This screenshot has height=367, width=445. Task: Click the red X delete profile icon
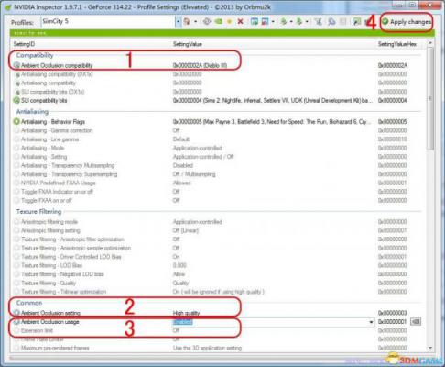click(x=241, y=21)
